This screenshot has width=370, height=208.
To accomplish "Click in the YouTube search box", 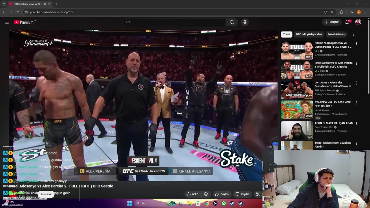I will (x=174, y=22).
